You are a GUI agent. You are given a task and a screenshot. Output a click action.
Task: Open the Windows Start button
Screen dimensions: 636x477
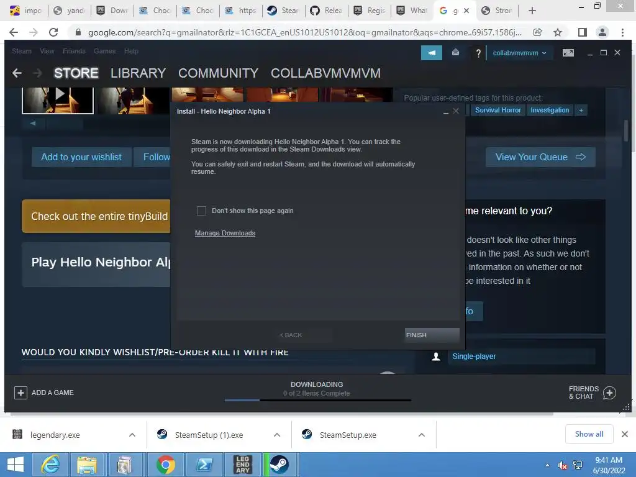coord(15,465)
